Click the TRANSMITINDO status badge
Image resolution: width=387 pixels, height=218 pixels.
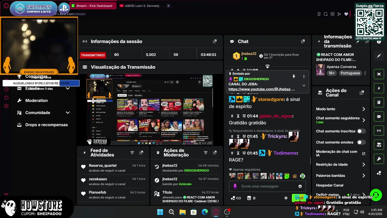coord(93,55)
